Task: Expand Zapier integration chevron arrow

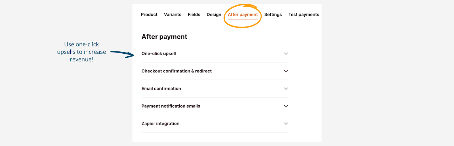Action: pyautogui.click(x=286, y=124)
